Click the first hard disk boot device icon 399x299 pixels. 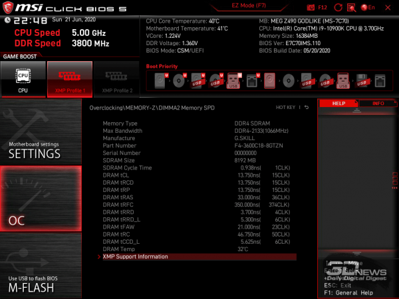click(x=160, y=80)
